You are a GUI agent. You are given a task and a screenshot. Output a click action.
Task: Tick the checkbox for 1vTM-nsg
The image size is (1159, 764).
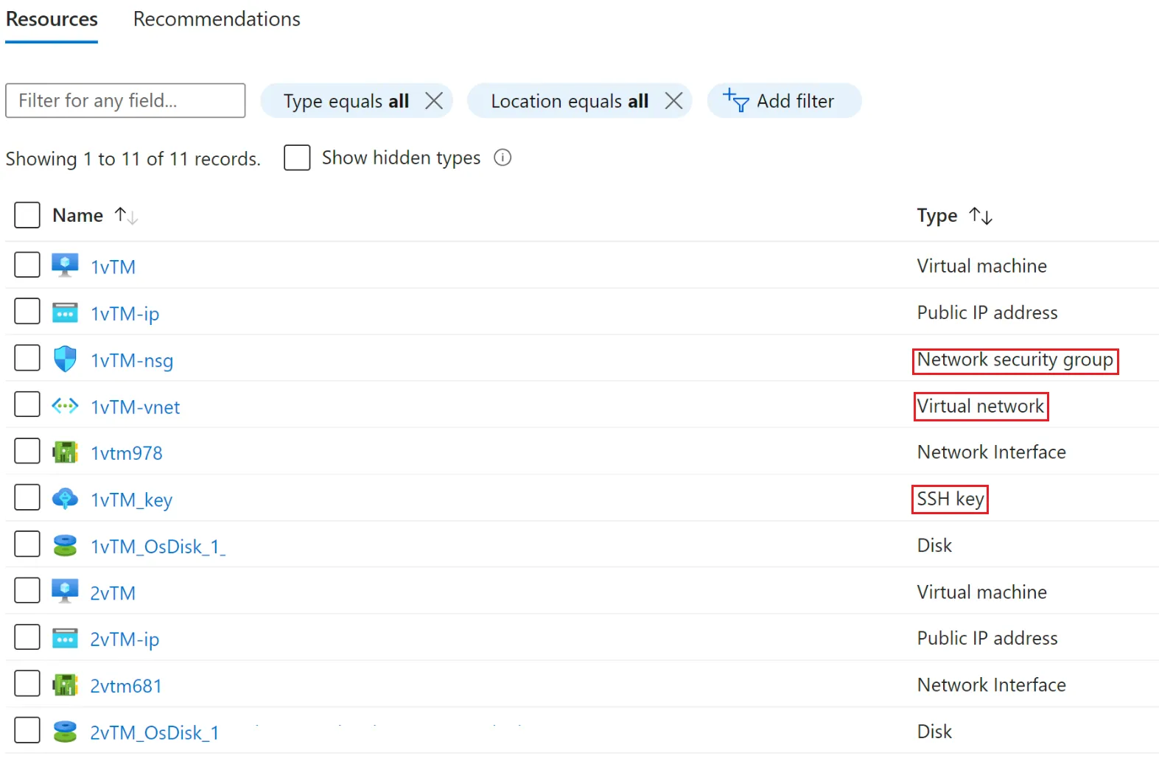(x=27, y=358)
